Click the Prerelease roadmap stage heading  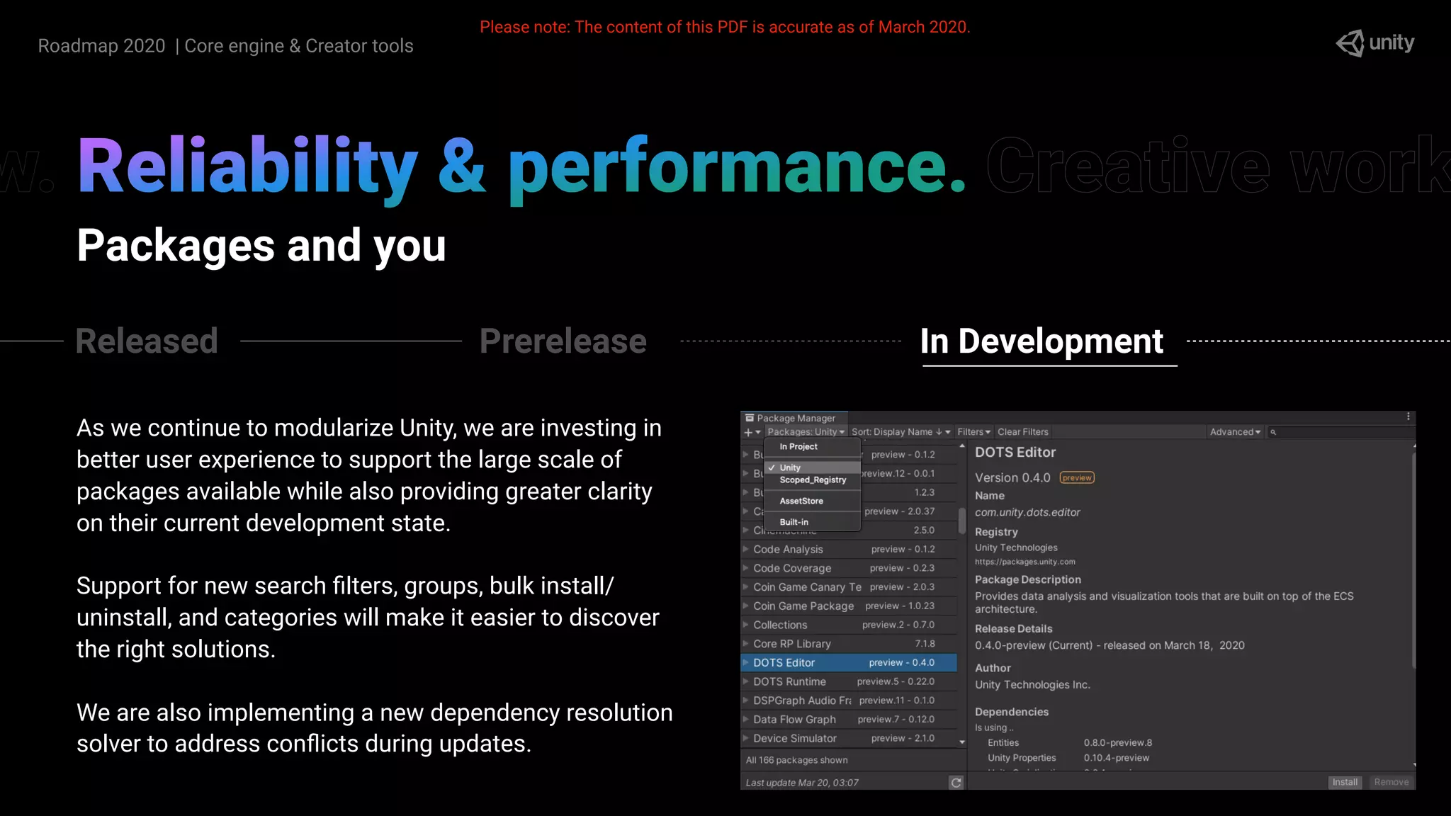click(563, 341)
